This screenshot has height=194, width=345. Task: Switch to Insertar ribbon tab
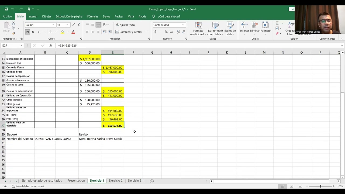point(33,16)
